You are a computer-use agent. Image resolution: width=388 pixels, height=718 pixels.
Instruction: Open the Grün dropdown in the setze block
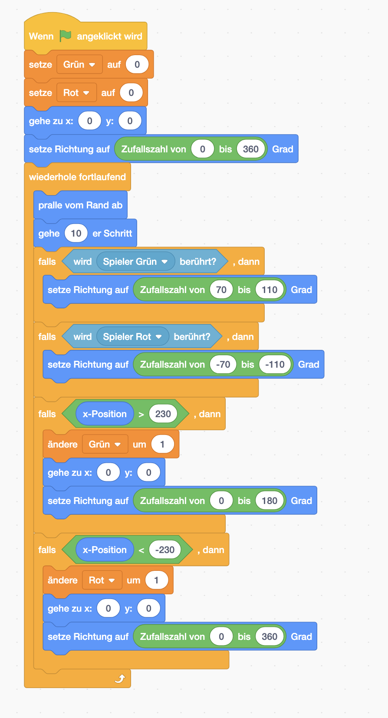tap(79, 65)
